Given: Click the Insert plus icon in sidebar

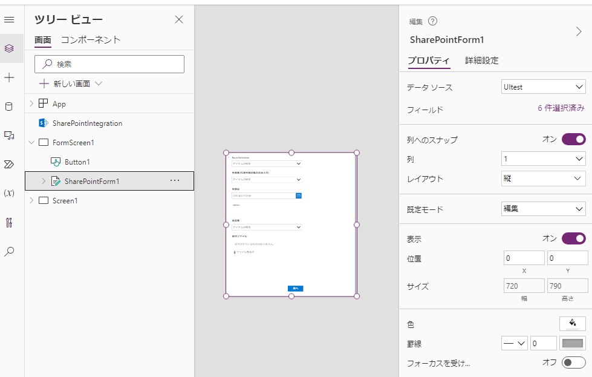Looking at the screenshot, I should (9, 77).
